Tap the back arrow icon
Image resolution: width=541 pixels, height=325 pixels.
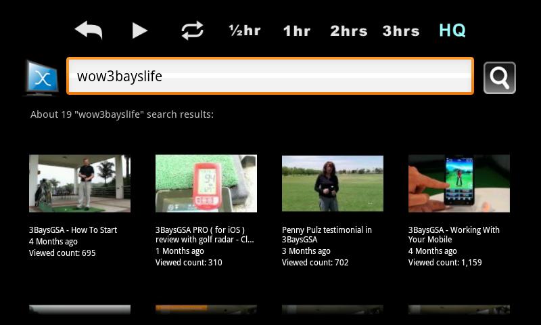pyautogui.click(x=89, y=30)
